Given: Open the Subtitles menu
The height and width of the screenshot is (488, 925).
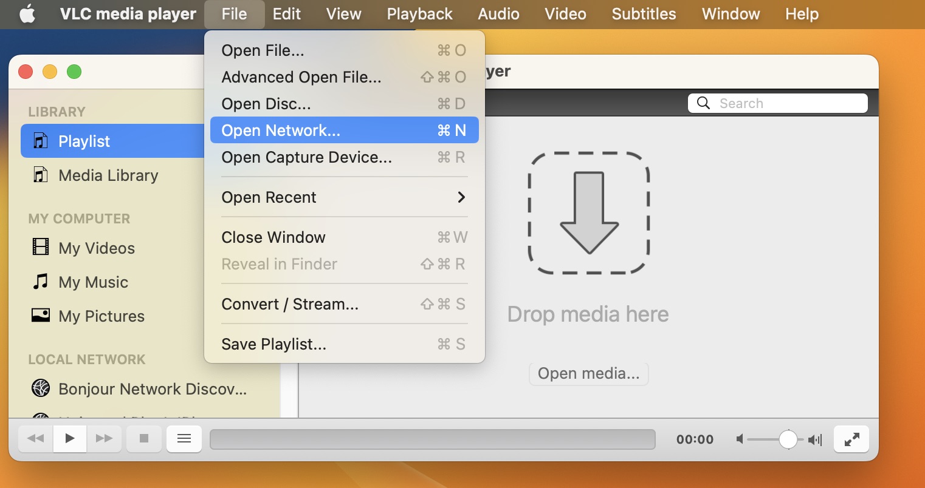Looking at the screenshot, I should (x=644, y=14).
